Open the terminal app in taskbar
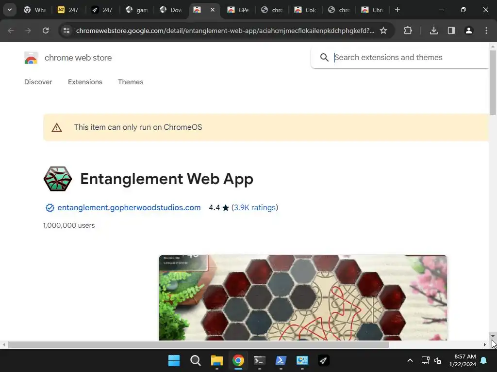 [259, 360]
